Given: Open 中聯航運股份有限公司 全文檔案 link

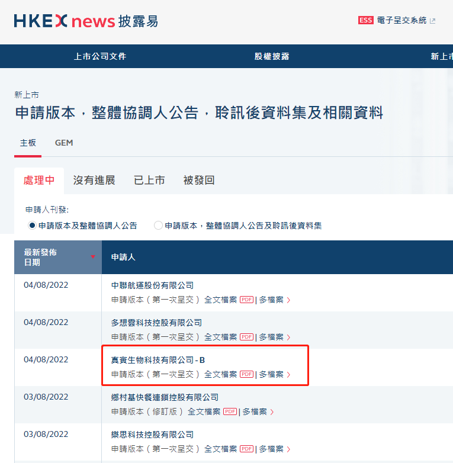Looking at the screenshot, I should tap(221, 300).
